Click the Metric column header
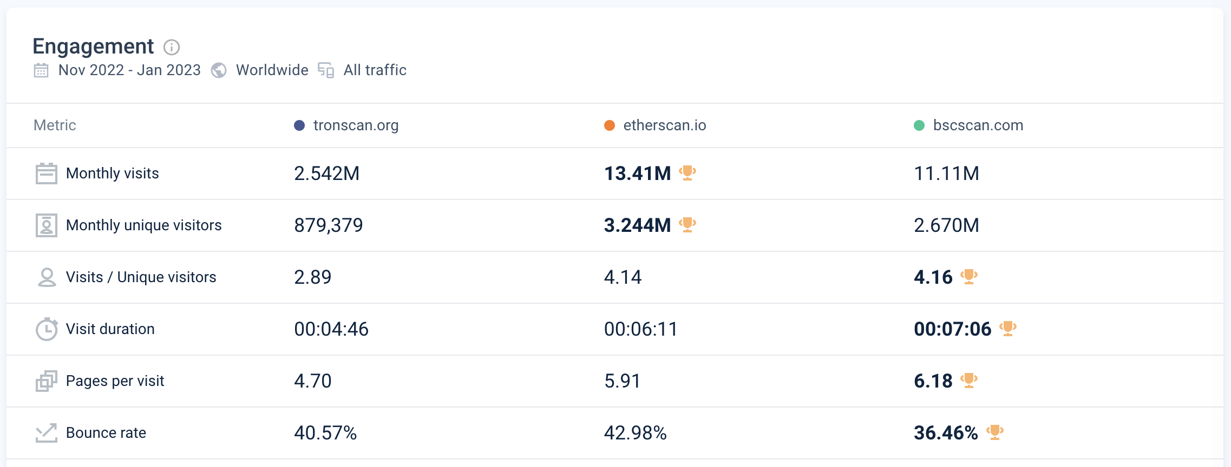This screenshot has height=467, width=1231. pos(55,125)
